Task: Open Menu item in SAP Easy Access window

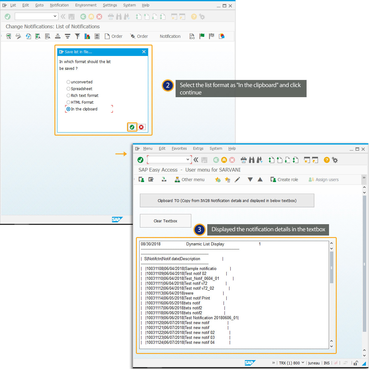Action: [148, 149]
